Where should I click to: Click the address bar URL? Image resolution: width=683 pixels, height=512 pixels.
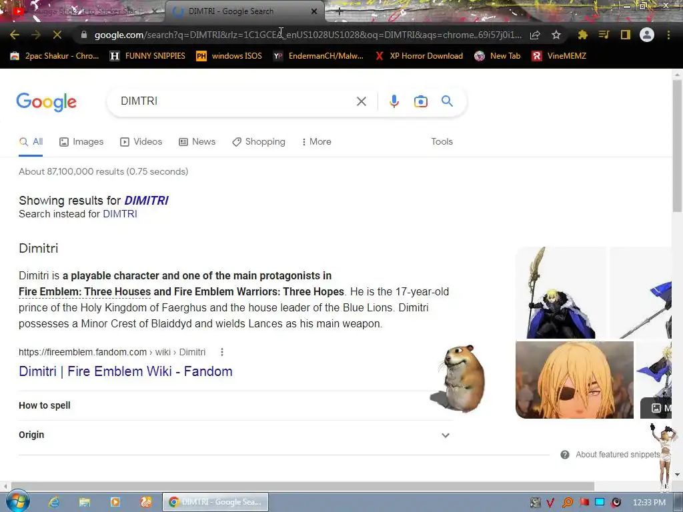pyautogui.click(x=308, y=35)
